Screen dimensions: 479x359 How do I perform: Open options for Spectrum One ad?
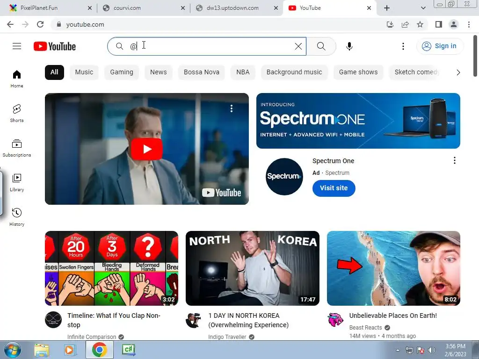pyautogui.click(x=455, y=161)
